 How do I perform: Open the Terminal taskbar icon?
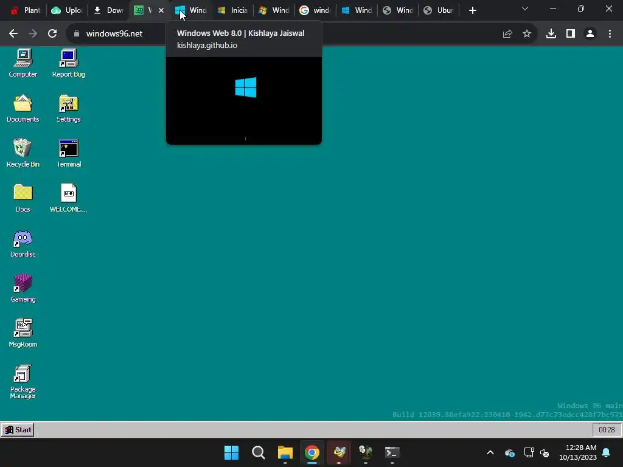point(392,452)
